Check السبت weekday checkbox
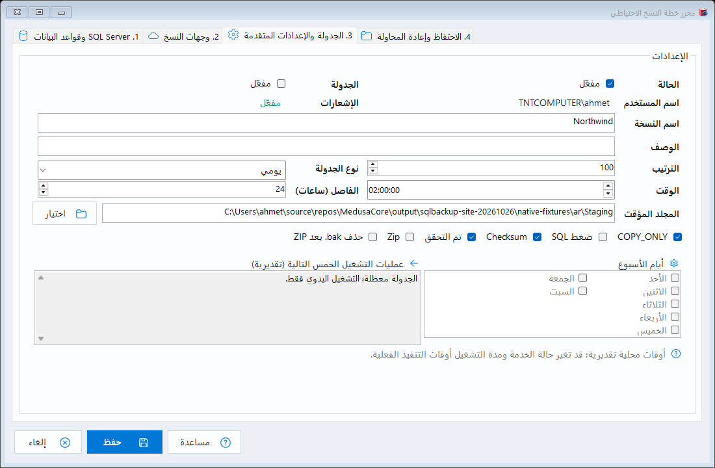715x468 pixels. coord(582,291)
